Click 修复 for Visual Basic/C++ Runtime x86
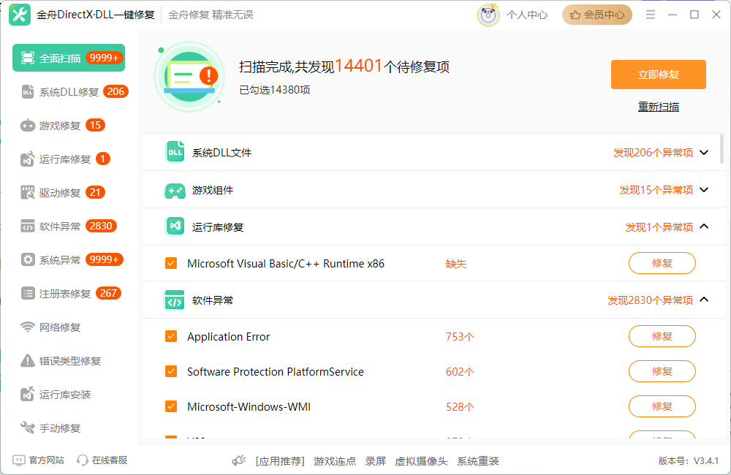The image size is (731, 475). click(662, 263)
